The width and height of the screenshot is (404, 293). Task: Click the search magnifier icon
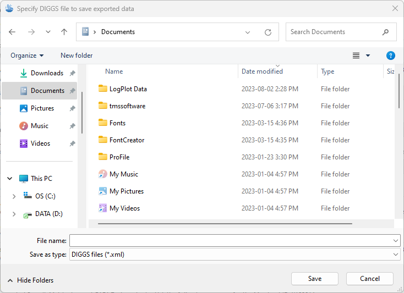[x=385, y=32]
